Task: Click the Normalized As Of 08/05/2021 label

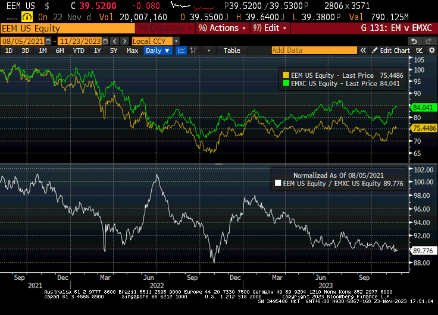Action: pos(339,175)
